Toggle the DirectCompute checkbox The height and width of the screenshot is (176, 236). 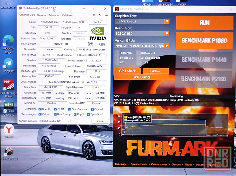69,109
